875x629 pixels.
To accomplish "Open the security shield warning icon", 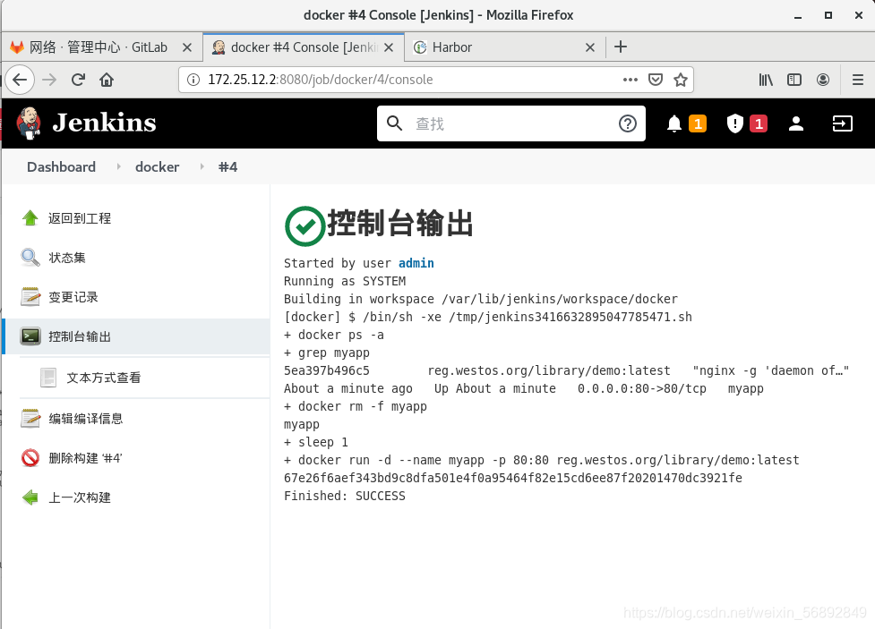I will point(735,123).
